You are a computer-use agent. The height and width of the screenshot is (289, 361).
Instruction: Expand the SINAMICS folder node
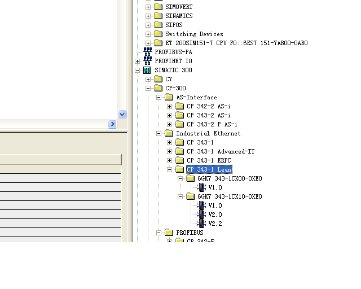coord(148,16)
